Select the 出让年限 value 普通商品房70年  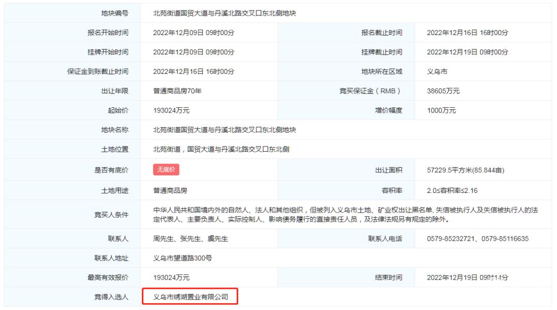pos(177,91)
